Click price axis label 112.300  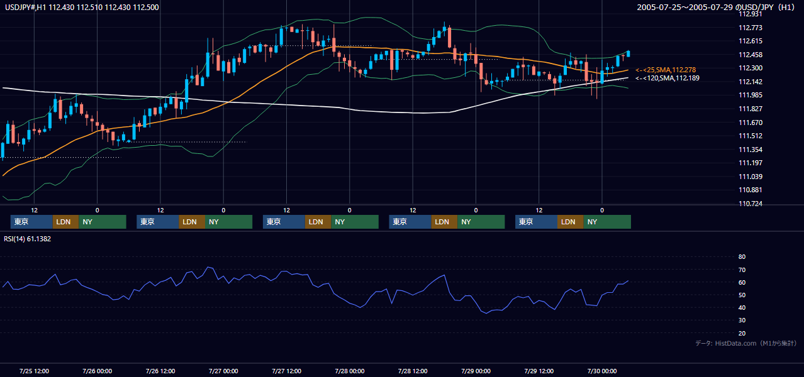tap(750, 68)
